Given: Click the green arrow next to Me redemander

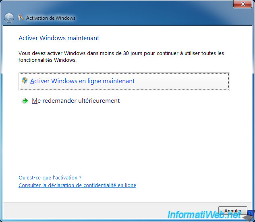Looking at the screenshot, I should click(x=25, y=101).
